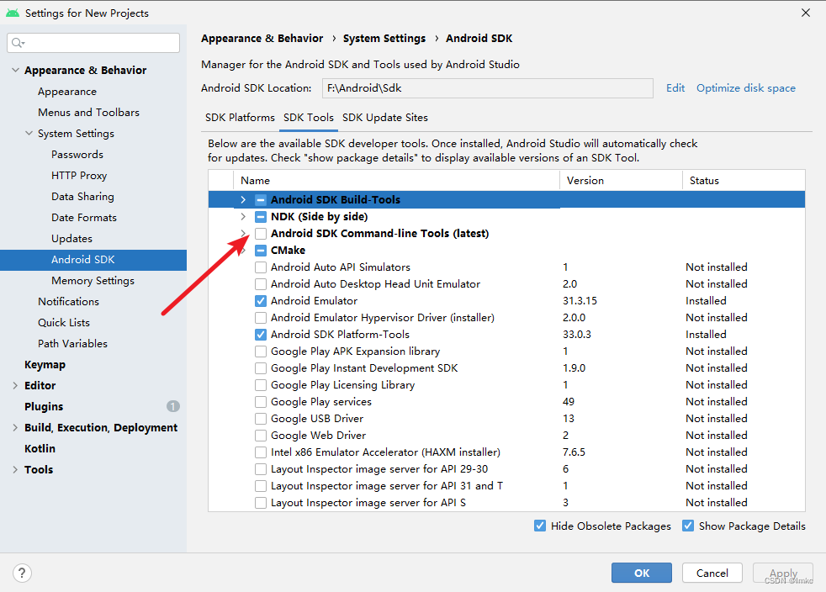826x592 pixels.
Task: Select Android SDK in the sidebar
Action: coord(93,260)
